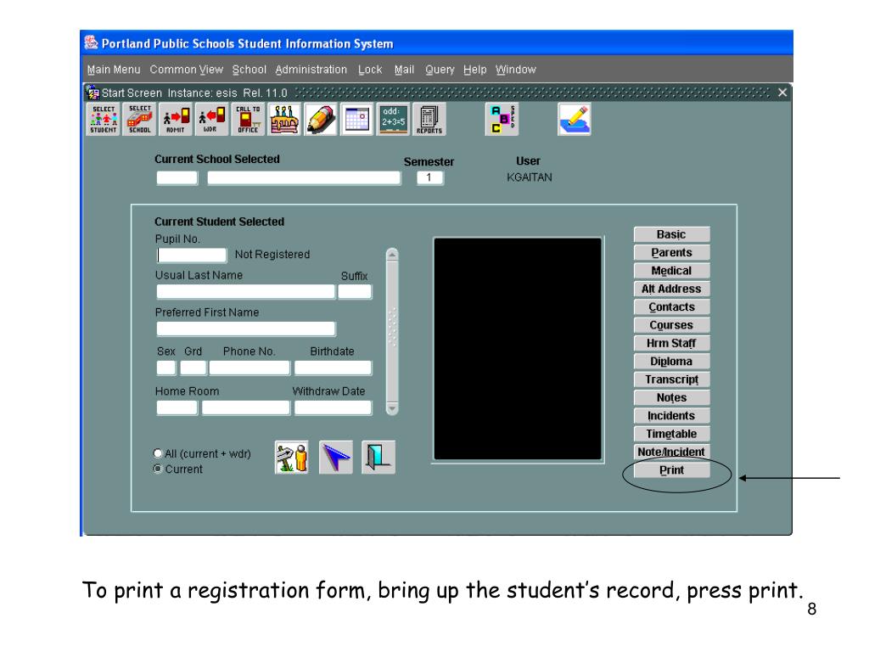Click the blue arrow pointer icon
869x652 pixels.
click(x=335, y=458)
